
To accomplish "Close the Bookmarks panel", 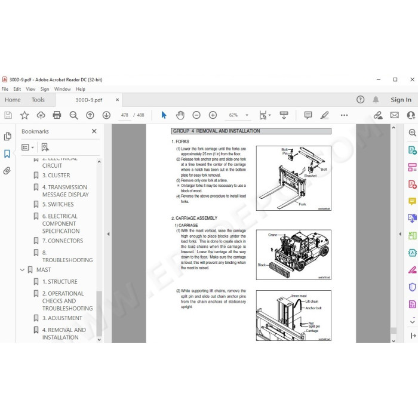I will pyautogui.click(x=94, y=131).
